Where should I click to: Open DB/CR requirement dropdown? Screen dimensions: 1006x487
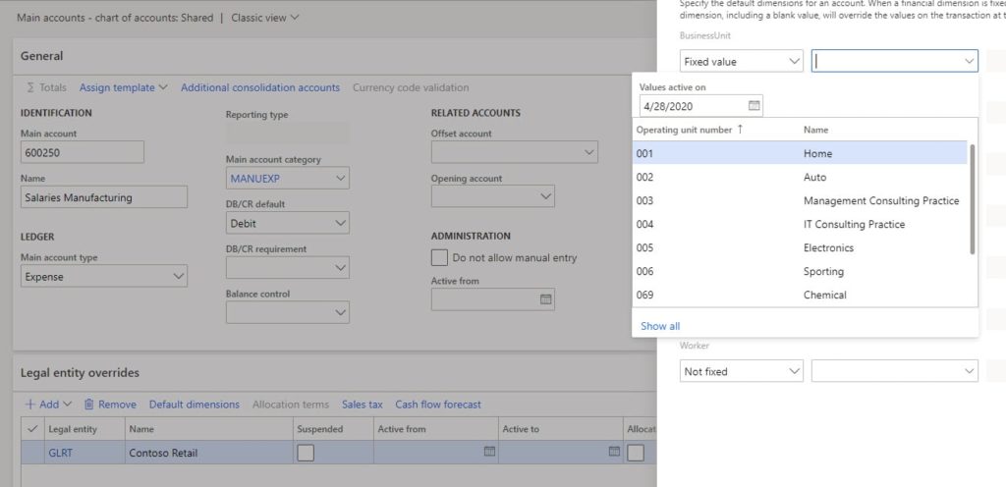pos(341,268)
